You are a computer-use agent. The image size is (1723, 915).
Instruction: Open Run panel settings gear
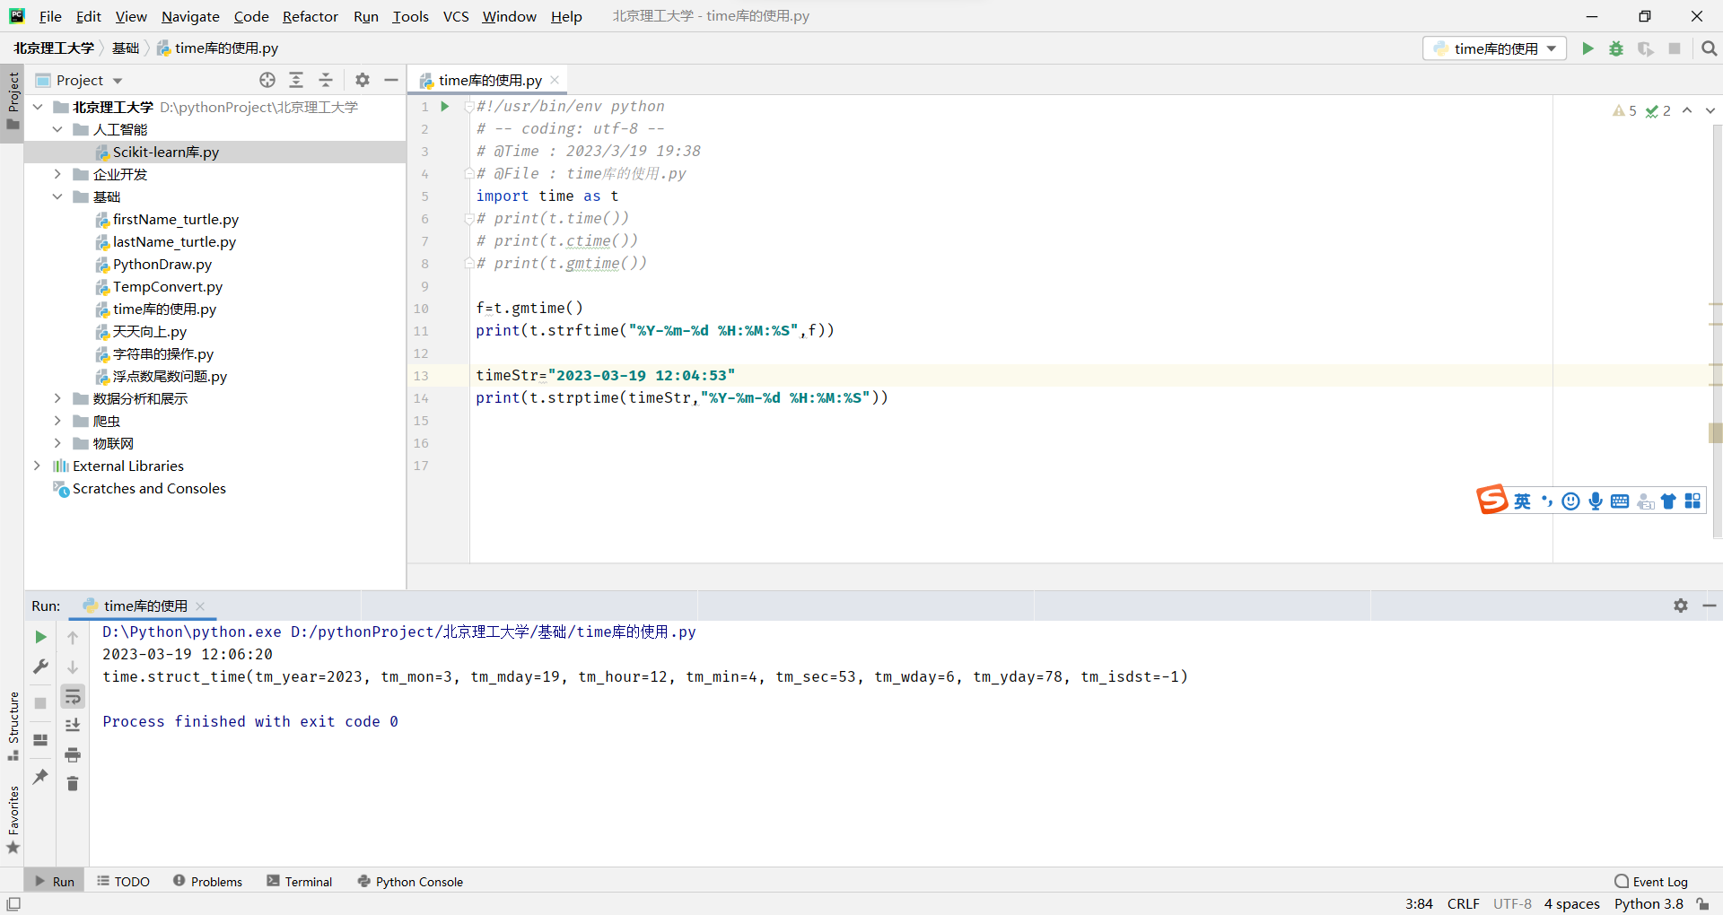(1681, 606)
